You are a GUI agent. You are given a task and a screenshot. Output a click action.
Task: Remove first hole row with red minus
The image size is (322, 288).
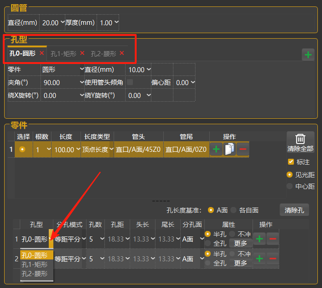[x=273, y=239]
